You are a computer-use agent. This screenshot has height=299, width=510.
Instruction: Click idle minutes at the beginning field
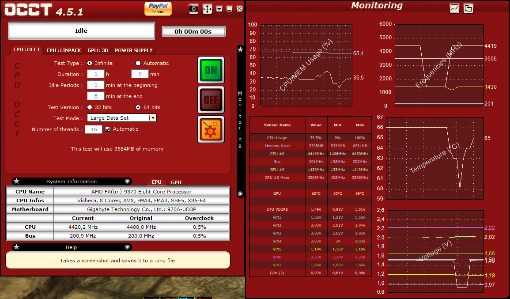tap(96, 85)
